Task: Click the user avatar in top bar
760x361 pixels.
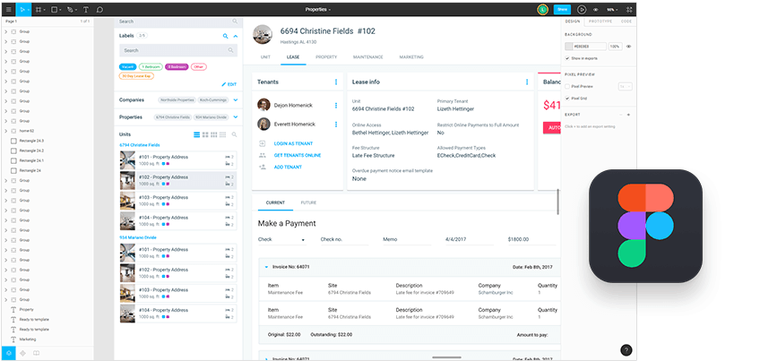Action: coord(542,9)
